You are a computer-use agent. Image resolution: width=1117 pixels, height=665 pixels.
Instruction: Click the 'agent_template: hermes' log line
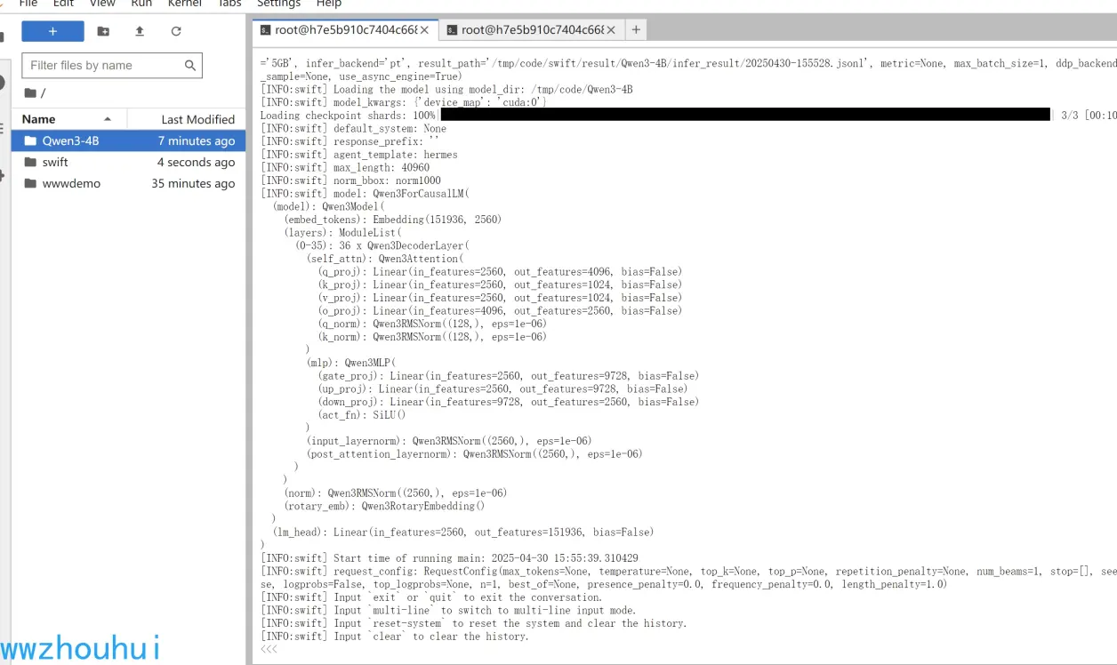pos(359,154)
